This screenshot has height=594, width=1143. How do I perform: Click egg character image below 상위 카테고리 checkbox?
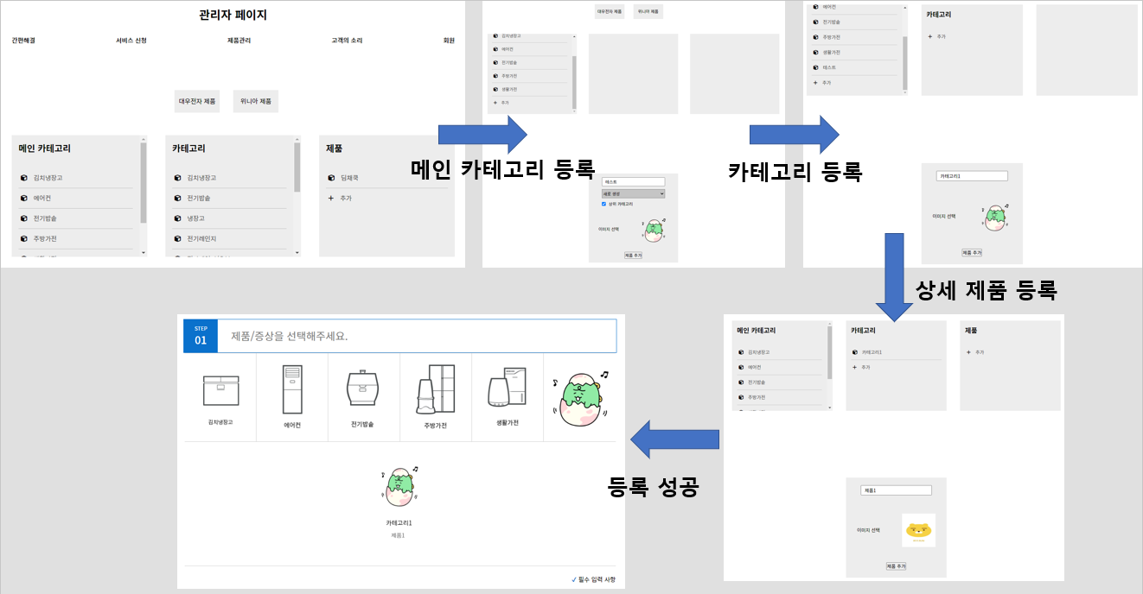pos(655,229)
